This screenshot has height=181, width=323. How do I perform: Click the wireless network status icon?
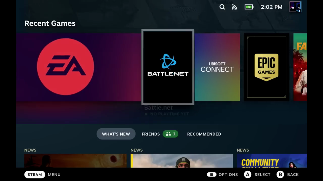[x=234, y=7]
